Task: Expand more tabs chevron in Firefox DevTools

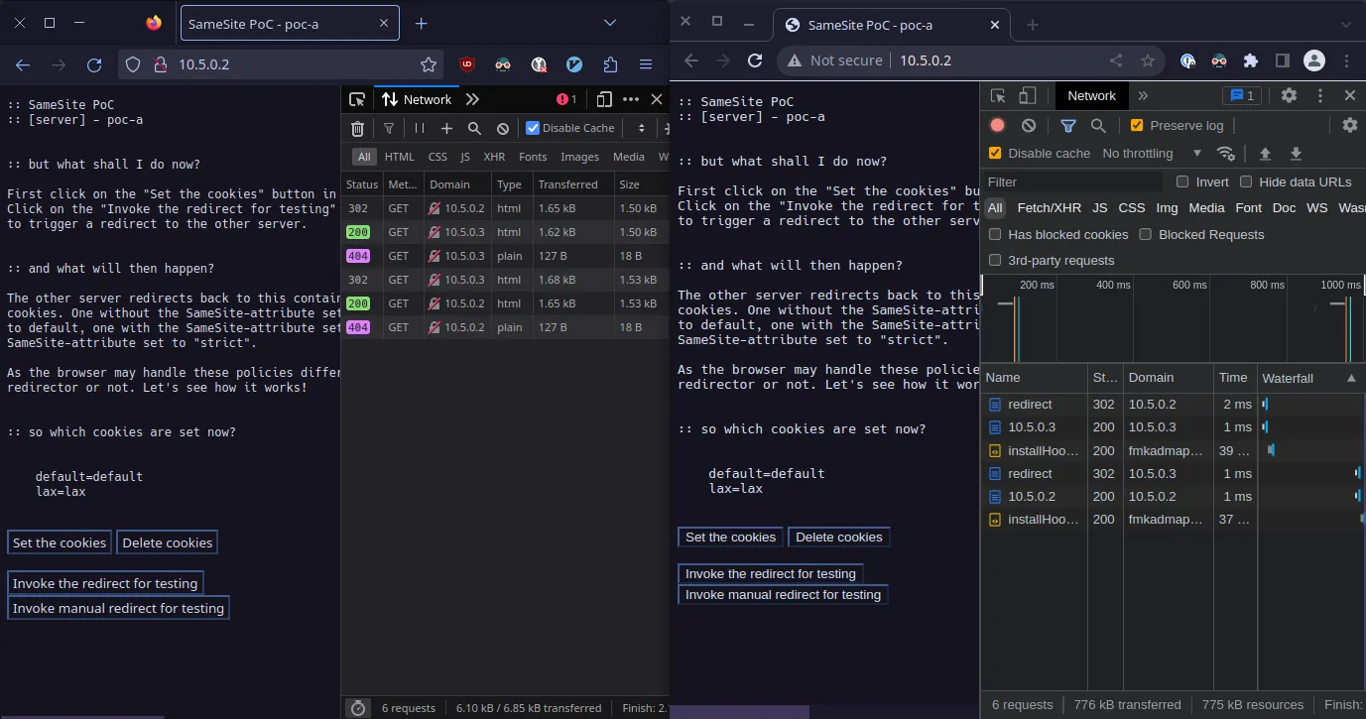Action: 472,99
